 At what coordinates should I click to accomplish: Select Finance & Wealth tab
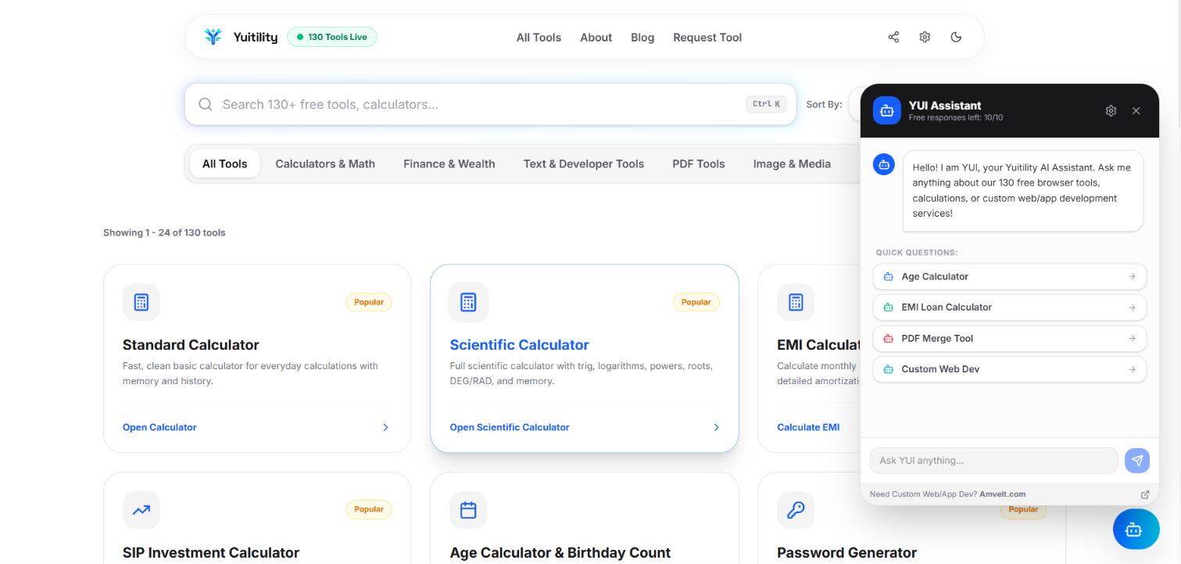click(449, 163)
